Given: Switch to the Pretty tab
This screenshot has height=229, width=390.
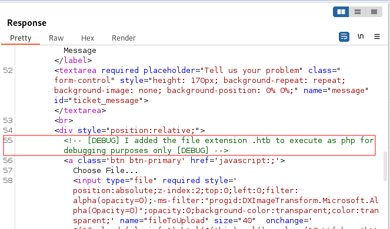Looking at the screenshot, I should tap(21, 38).
